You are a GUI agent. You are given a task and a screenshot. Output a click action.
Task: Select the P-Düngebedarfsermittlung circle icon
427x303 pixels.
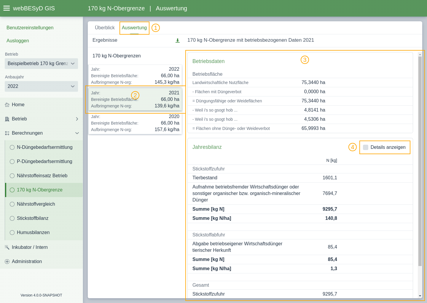coord(12,162)
